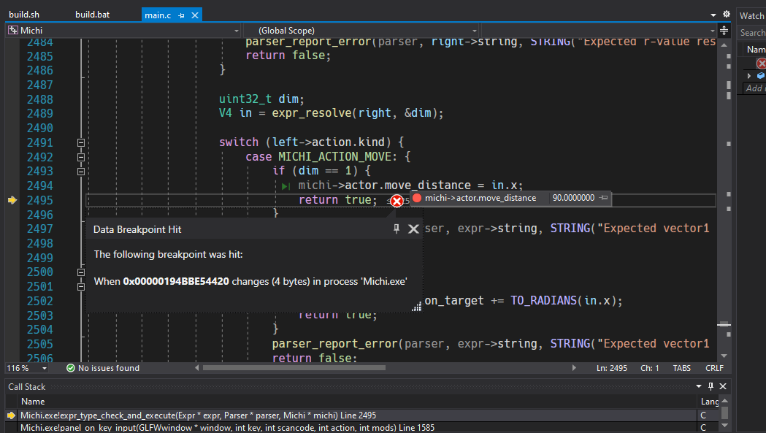The height and width of the screenshot is (433, 766).
Task: Switch to the build.bat tab
Action: (x=92, y=15)
